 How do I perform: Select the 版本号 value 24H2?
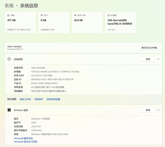point(34,123)
